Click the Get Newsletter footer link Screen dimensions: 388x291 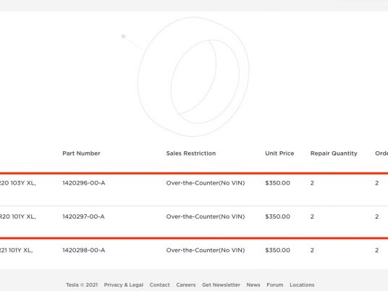(x=221, y=284)
